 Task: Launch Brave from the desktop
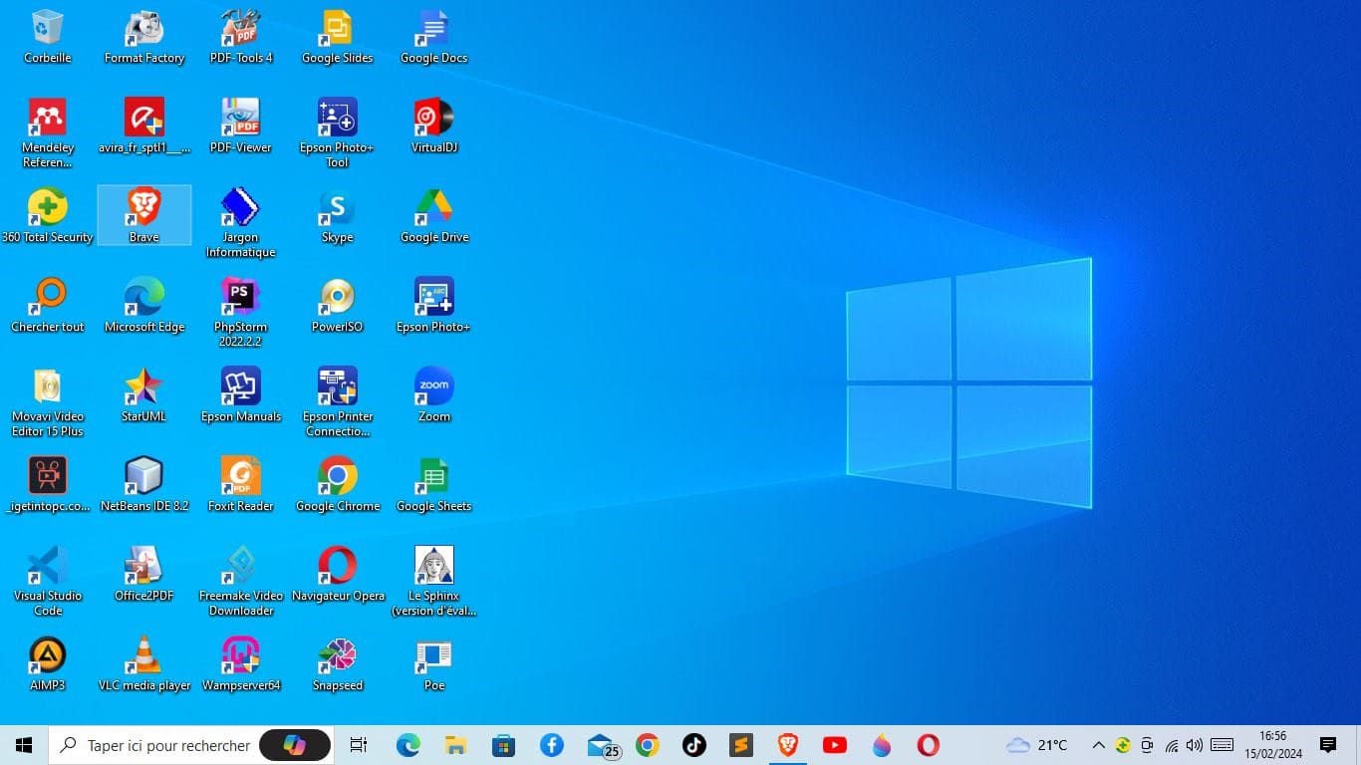(x=143, y=214)
